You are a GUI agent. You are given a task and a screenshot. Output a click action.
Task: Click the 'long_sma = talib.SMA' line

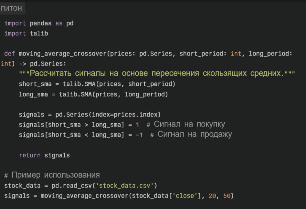(x=93, y=94)
